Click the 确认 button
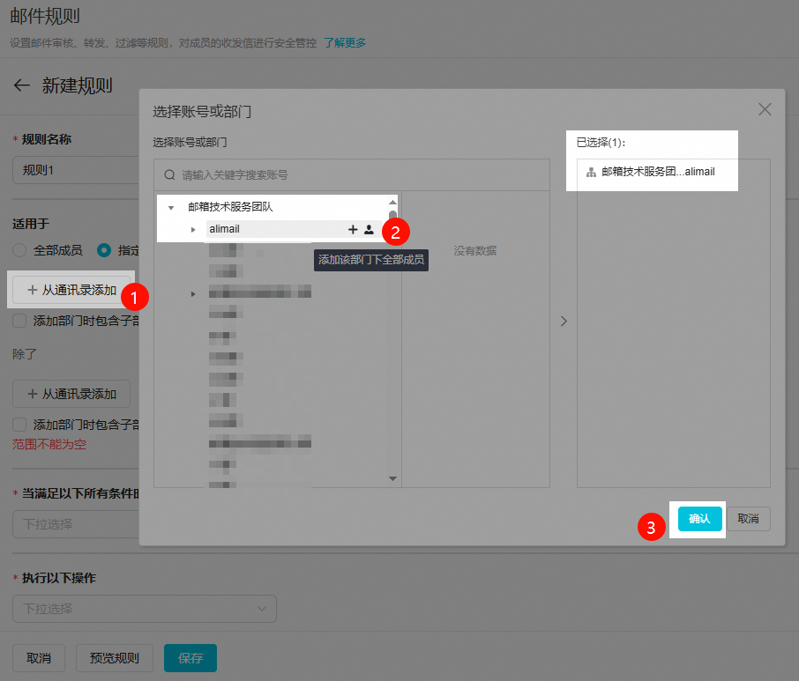The image size is (799, 681). click(x=699, y=519)
